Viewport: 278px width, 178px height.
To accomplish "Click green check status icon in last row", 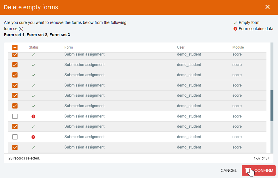I will click(33, 147).
